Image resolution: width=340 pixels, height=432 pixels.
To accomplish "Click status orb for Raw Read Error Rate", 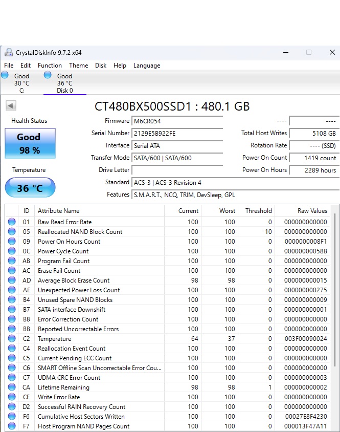I will click(x=12, y=222).
